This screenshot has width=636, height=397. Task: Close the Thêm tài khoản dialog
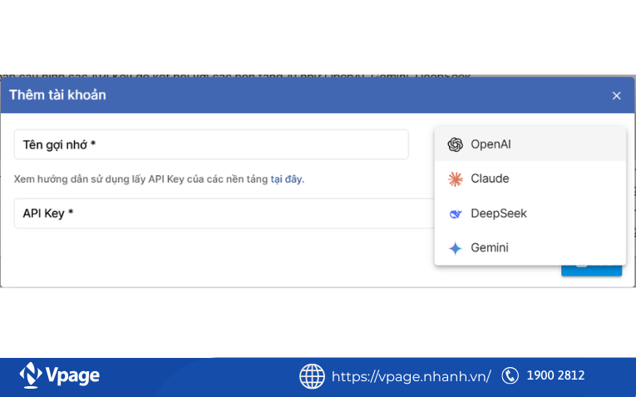(x=617, y=96)
